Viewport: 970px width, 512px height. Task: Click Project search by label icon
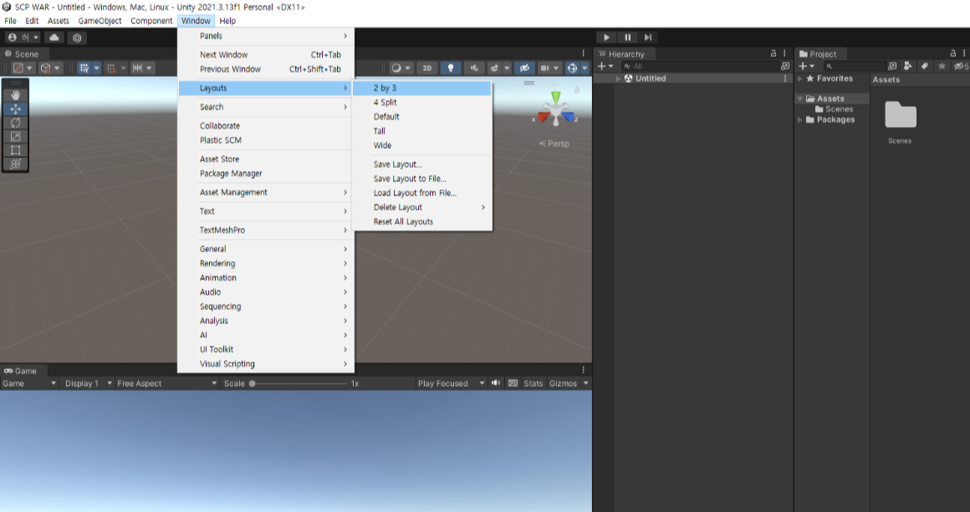tap(925, 66)
